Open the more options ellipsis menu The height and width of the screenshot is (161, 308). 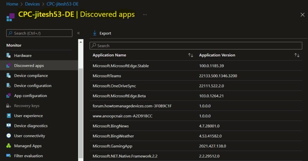(x=145, y=15)
